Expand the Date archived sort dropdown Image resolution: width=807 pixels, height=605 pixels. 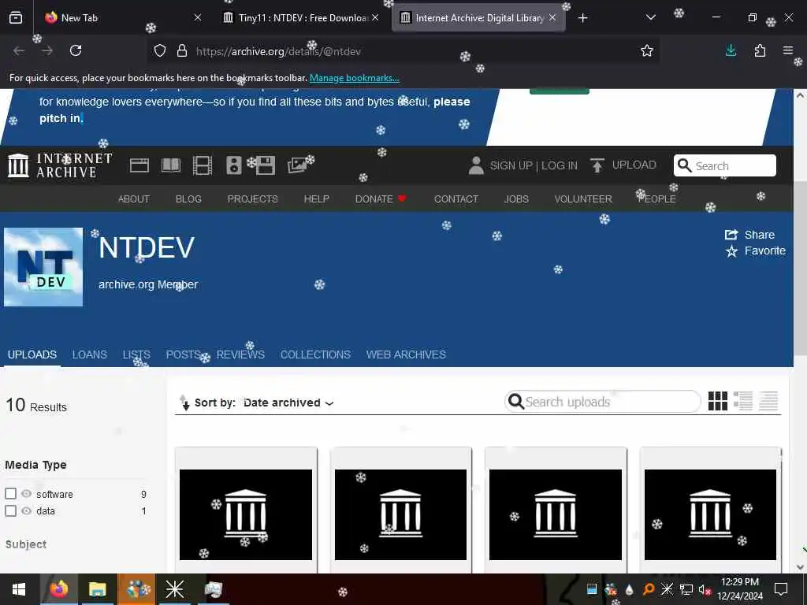tap(288, 403)
